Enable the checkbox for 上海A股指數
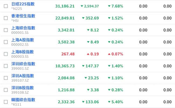The width and height of the screenshot is (175, 108). [x=6, y=42]
